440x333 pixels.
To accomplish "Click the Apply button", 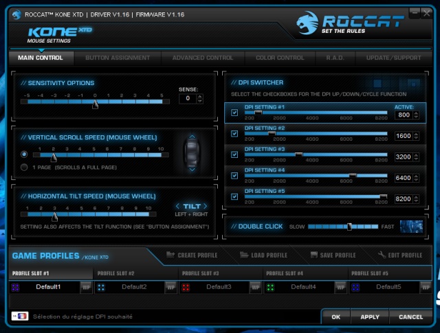I will tap(370, 317).
